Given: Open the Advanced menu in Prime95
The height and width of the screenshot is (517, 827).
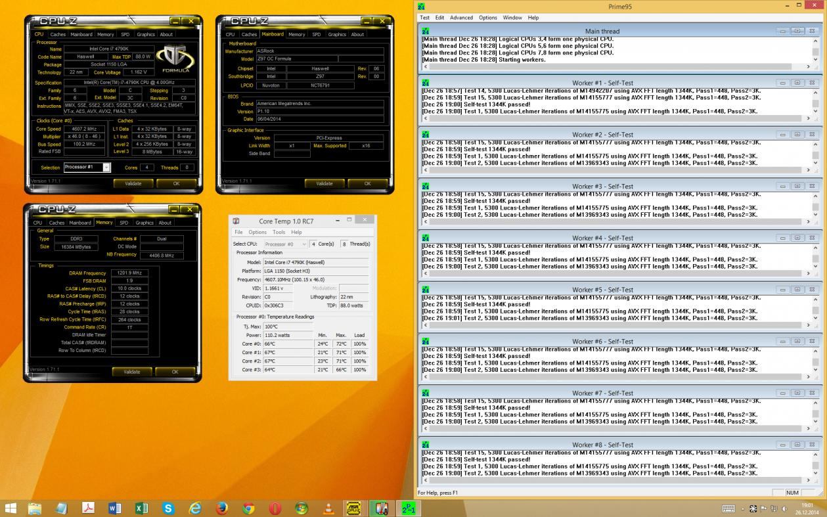Looking at the screenshot, I should 461,18.
